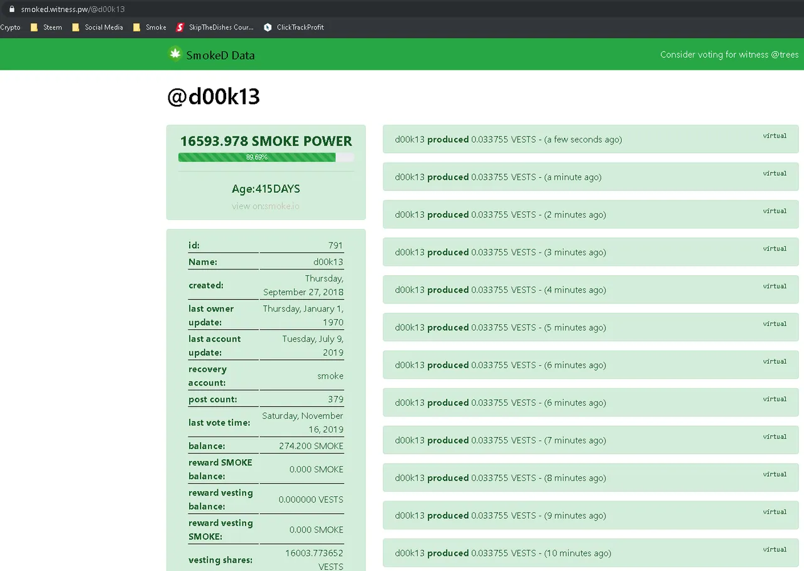804x571 pixels.
Task: Click the '4 minutes ago' produced entry
Action: [590, 290]
